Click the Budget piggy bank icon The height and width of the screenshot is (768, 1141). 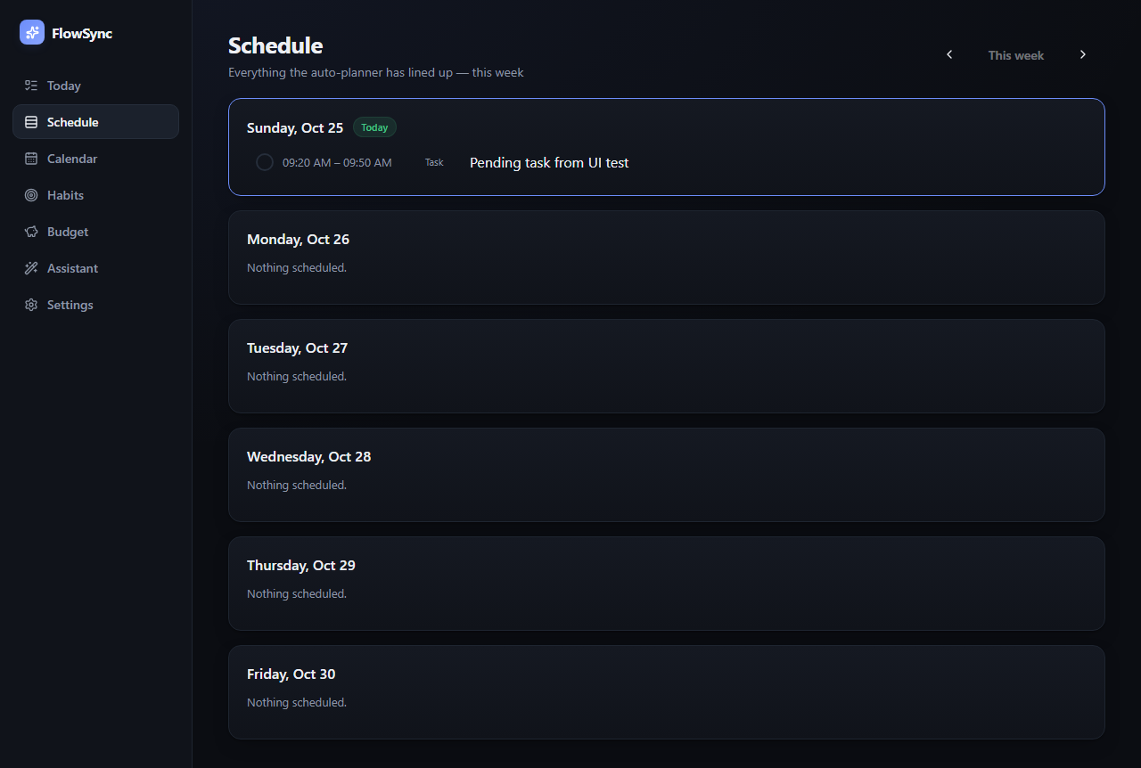(31, 232)
